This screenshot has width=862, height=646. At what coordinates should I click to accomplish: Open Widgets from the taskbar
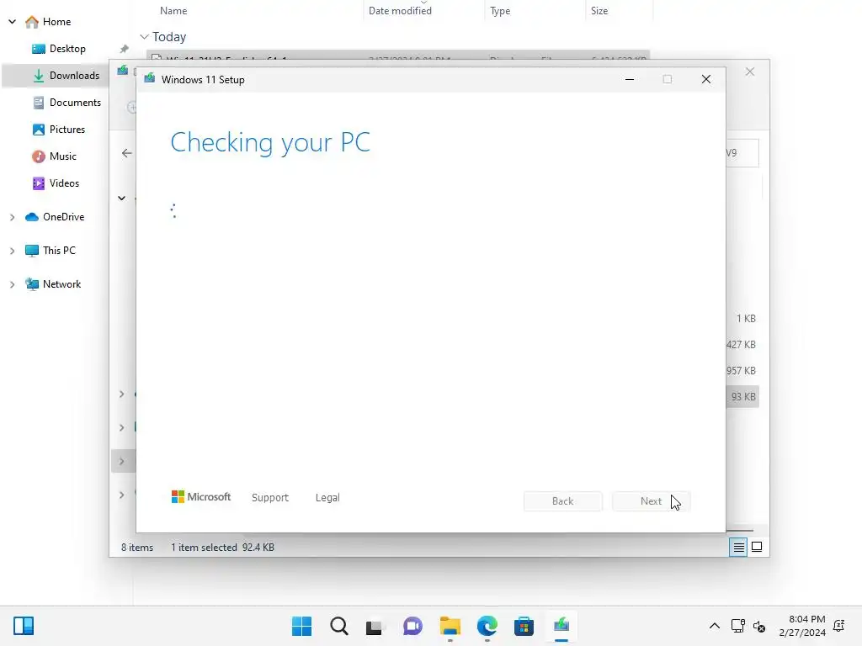(x=24, y=626)
